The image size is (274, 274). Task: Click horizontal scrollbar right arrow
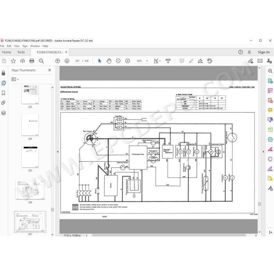(x=256, y=235)
